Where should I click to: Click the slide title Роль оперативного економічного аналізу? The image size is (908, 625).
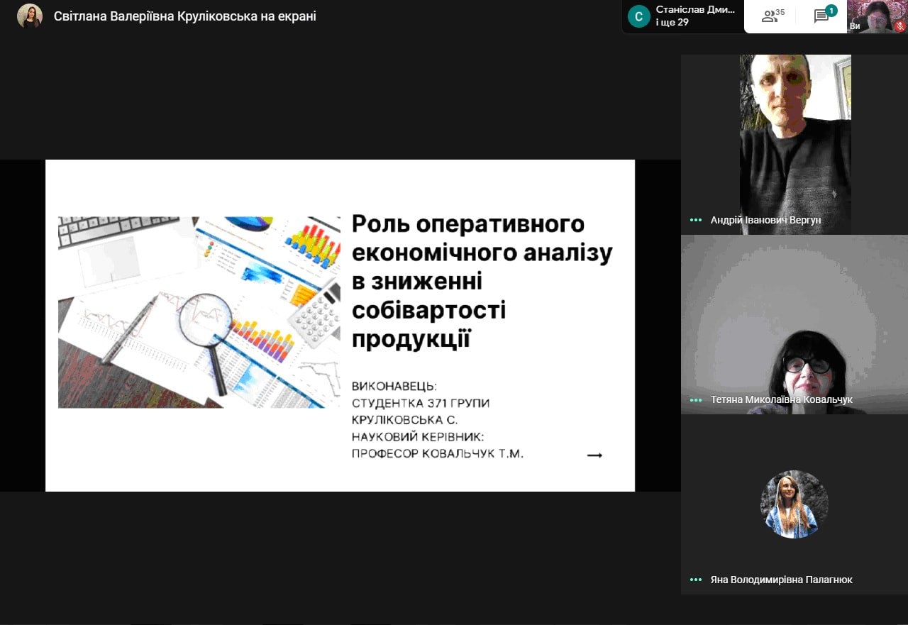[x=482, y=282]
